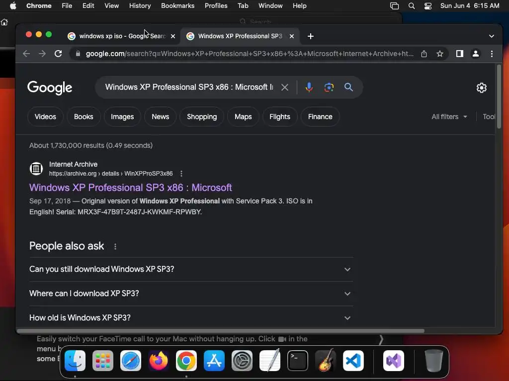Open System Settings from the Dock
The width and height of the screenshot is (509, 381).
(242, 361)
